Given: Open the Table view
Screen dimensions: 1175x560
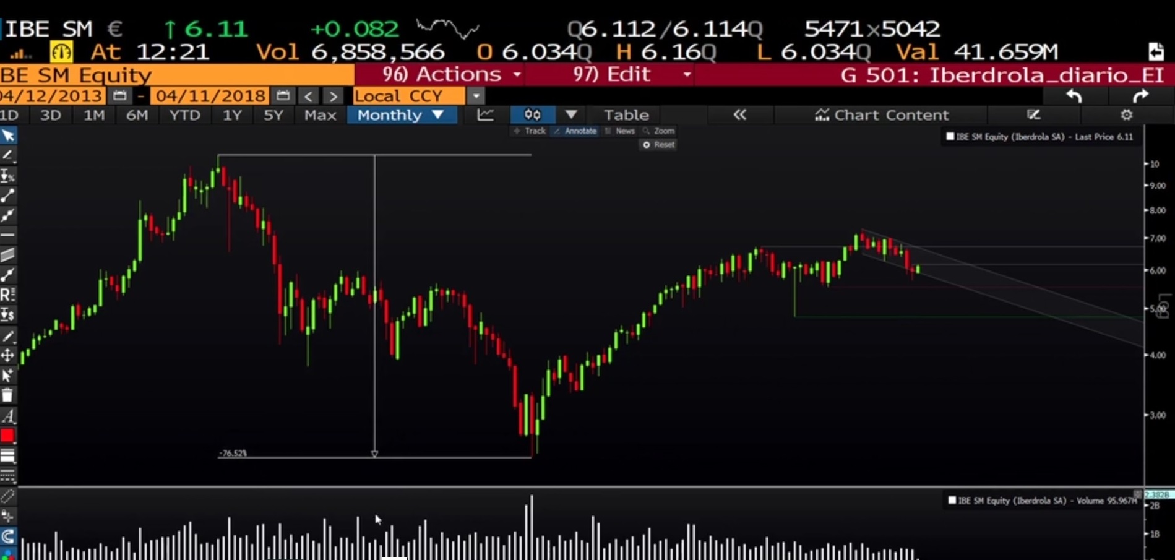Looking at the screenshot, I should tap(626, 115).
